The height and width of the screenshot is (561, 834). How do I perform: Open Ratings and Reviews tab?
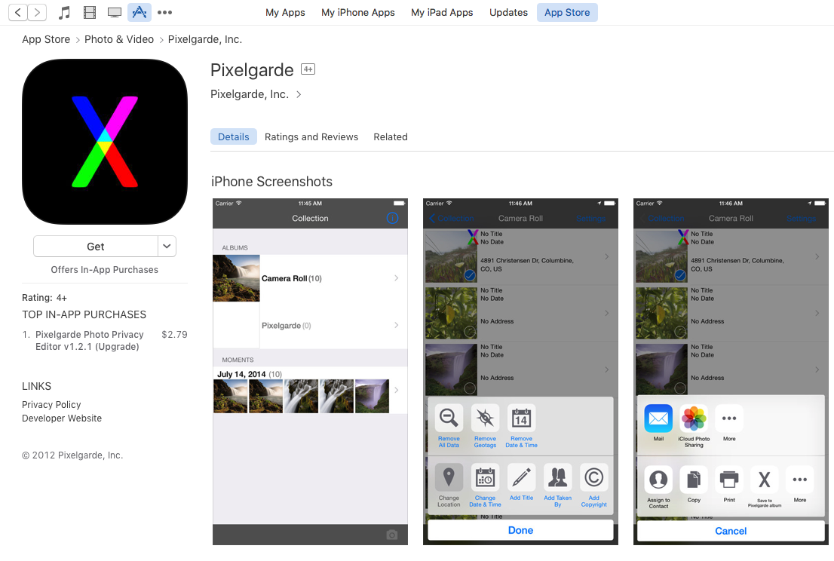(x=311, y=136)
